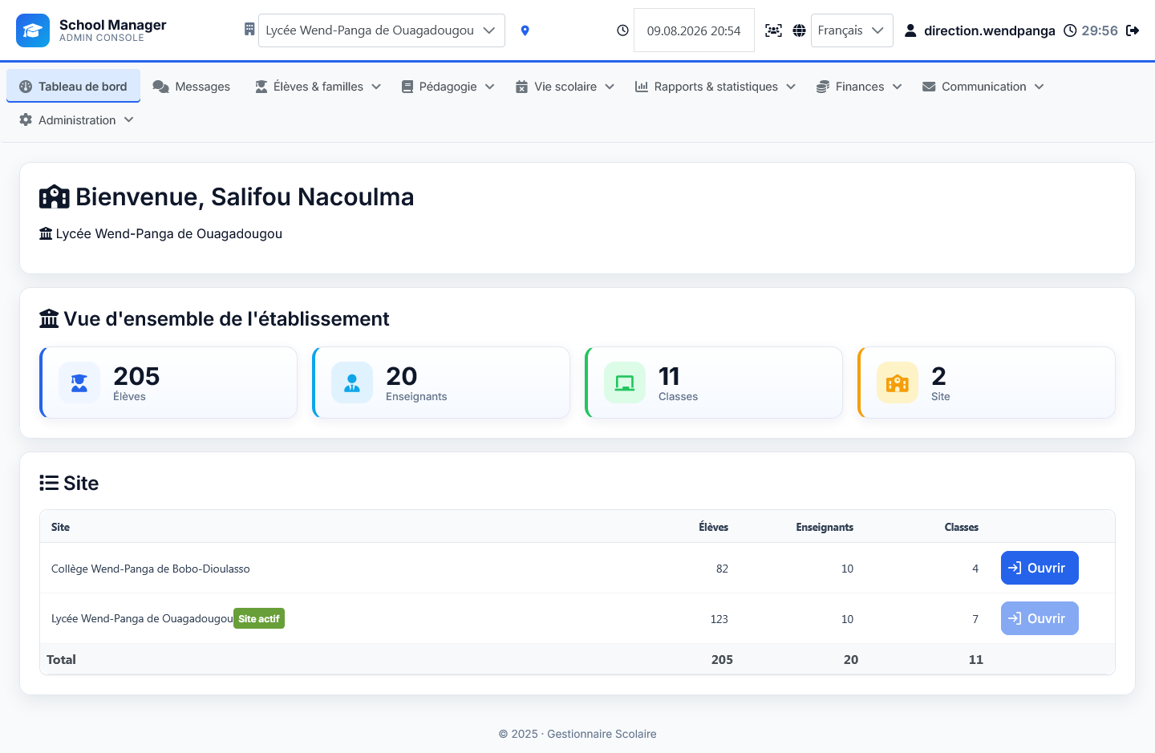Click Ouvrir for Lycée Wend-Panga de Ouagadougou
1155x753 pixels.
(1039, 618)
